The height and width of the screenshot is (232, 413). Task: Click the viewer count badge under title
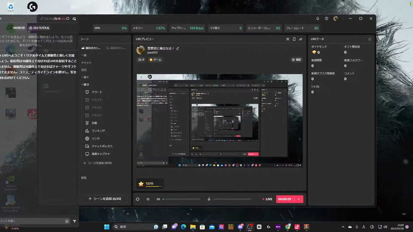(141, 60)
